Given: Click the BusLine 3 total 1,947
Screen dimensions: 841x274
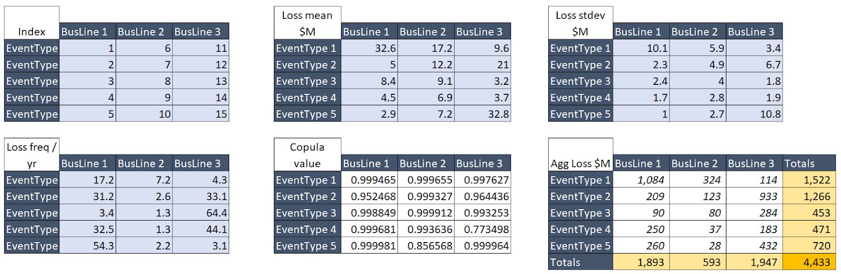Looking at the screenshot, I should 754,262.
